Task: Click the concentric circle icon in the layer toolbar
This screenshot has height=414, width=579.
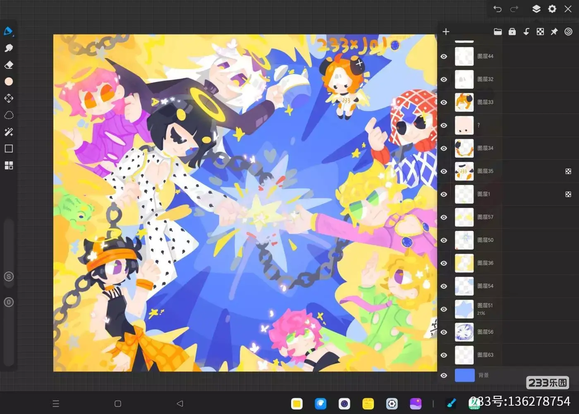Action: pos(568,32)
